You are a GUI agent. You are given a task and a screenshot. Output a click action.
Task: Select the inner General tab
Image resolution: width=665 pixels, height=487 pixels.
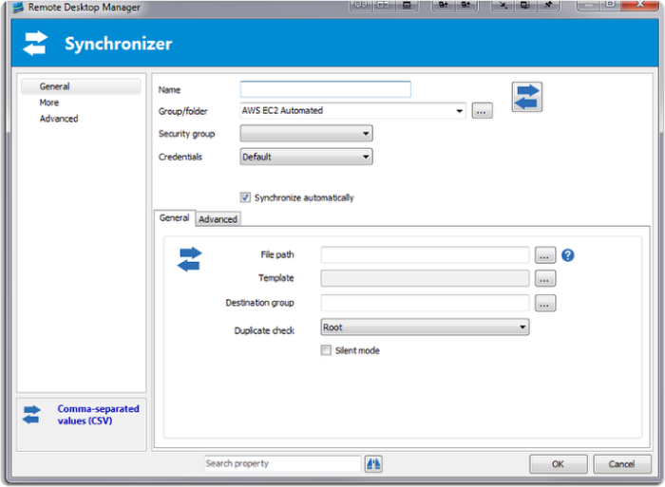(x=174, y=217)
